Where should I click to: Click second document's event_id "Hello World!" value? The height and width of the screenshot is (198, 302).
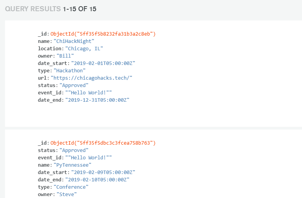(x=88, y=157)
